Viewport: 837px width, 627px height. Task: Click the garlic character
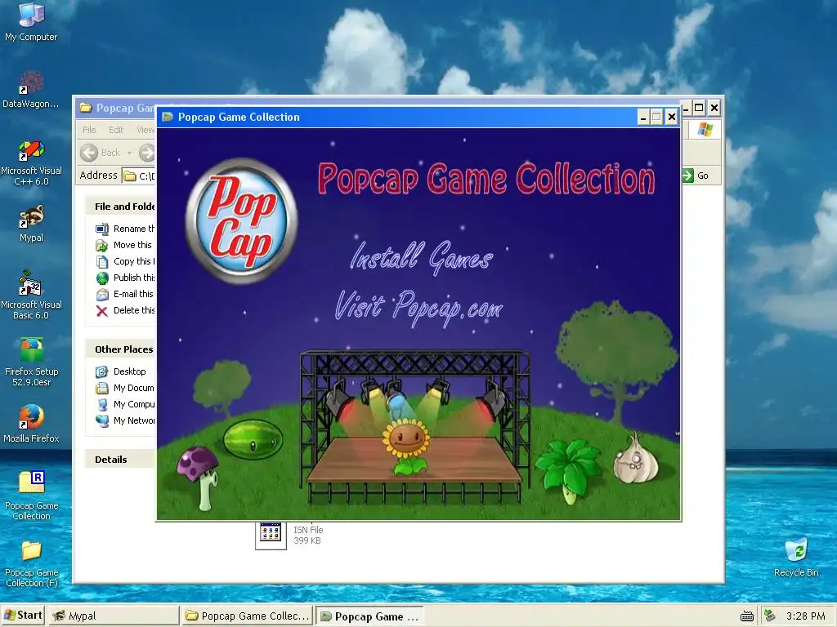[x=635, y=460]
